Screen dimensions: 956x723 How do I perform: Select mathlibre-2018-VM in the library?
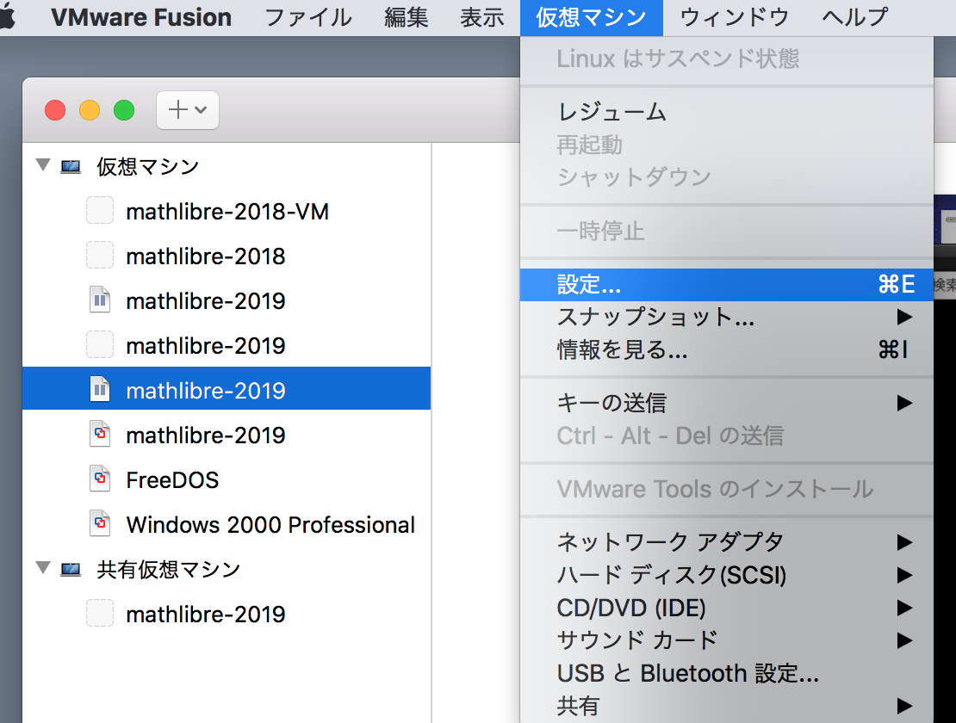tap(227, 212)
